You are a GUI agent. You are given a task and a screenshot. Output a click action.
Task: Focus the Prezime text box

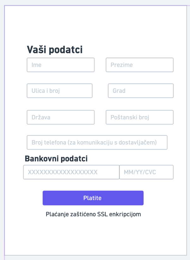pos(140,65)
